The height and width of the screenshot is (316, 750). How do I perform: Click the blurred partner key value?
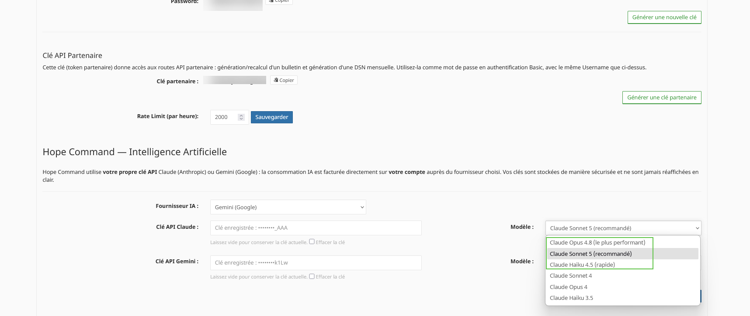tap(235, 80)
